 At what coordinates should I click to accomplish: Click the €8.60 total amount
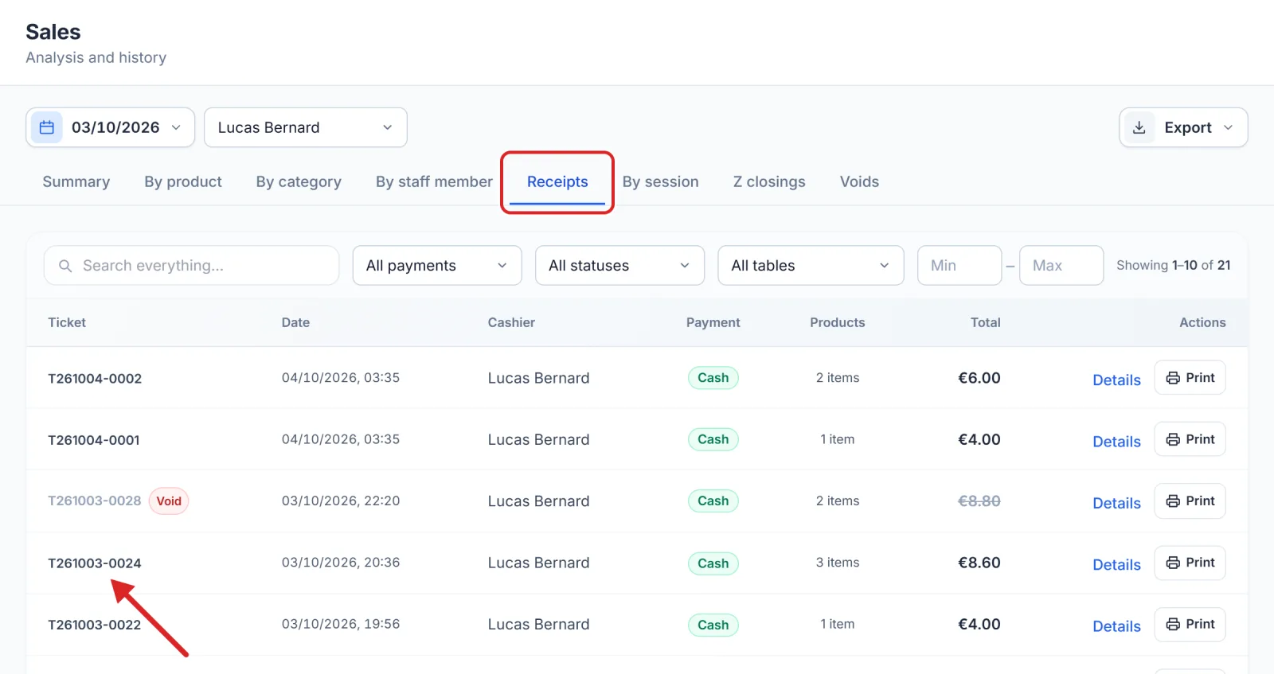(979, 563)
